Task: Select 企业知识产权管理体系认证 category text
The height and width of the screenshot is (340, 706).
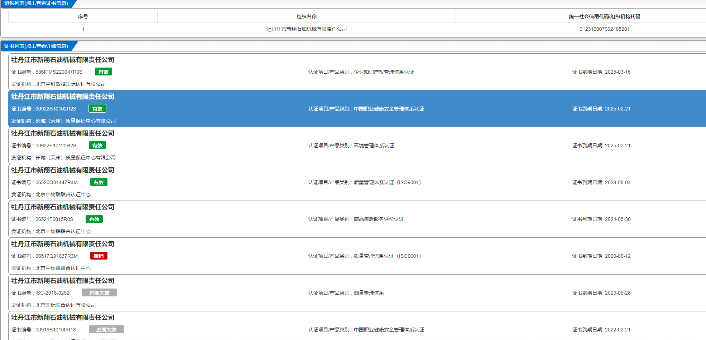Action: pyautogui.click(x=384, y=72)
